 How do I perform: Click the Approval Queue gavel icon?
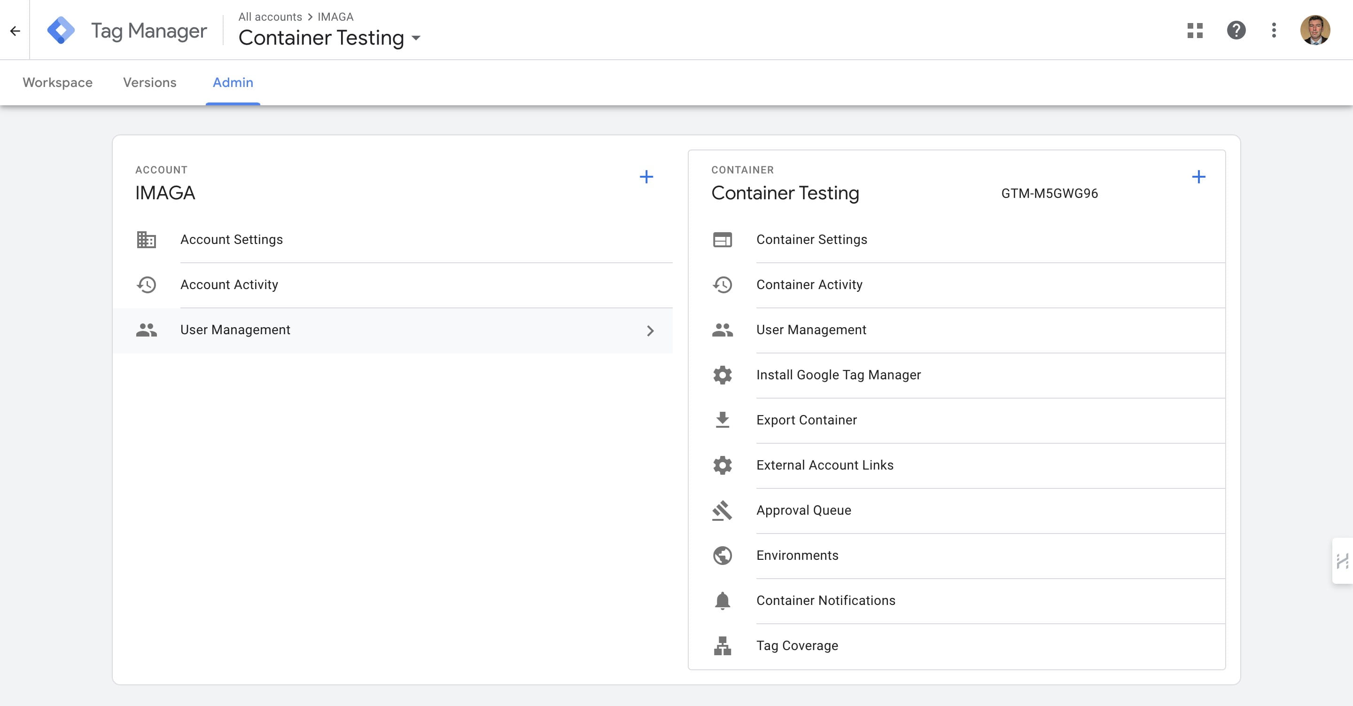(x=722, y=510)
